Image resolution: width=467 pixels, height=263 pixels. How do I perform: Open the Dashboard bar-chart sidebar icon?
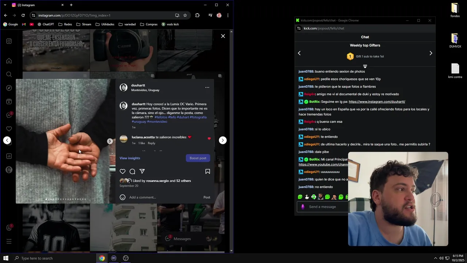coord(9,156)
